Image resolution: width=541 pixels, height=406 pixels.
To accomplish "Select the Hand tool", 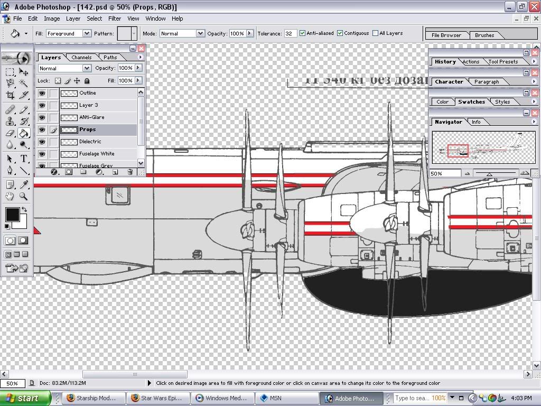I will tap(10, 197).
